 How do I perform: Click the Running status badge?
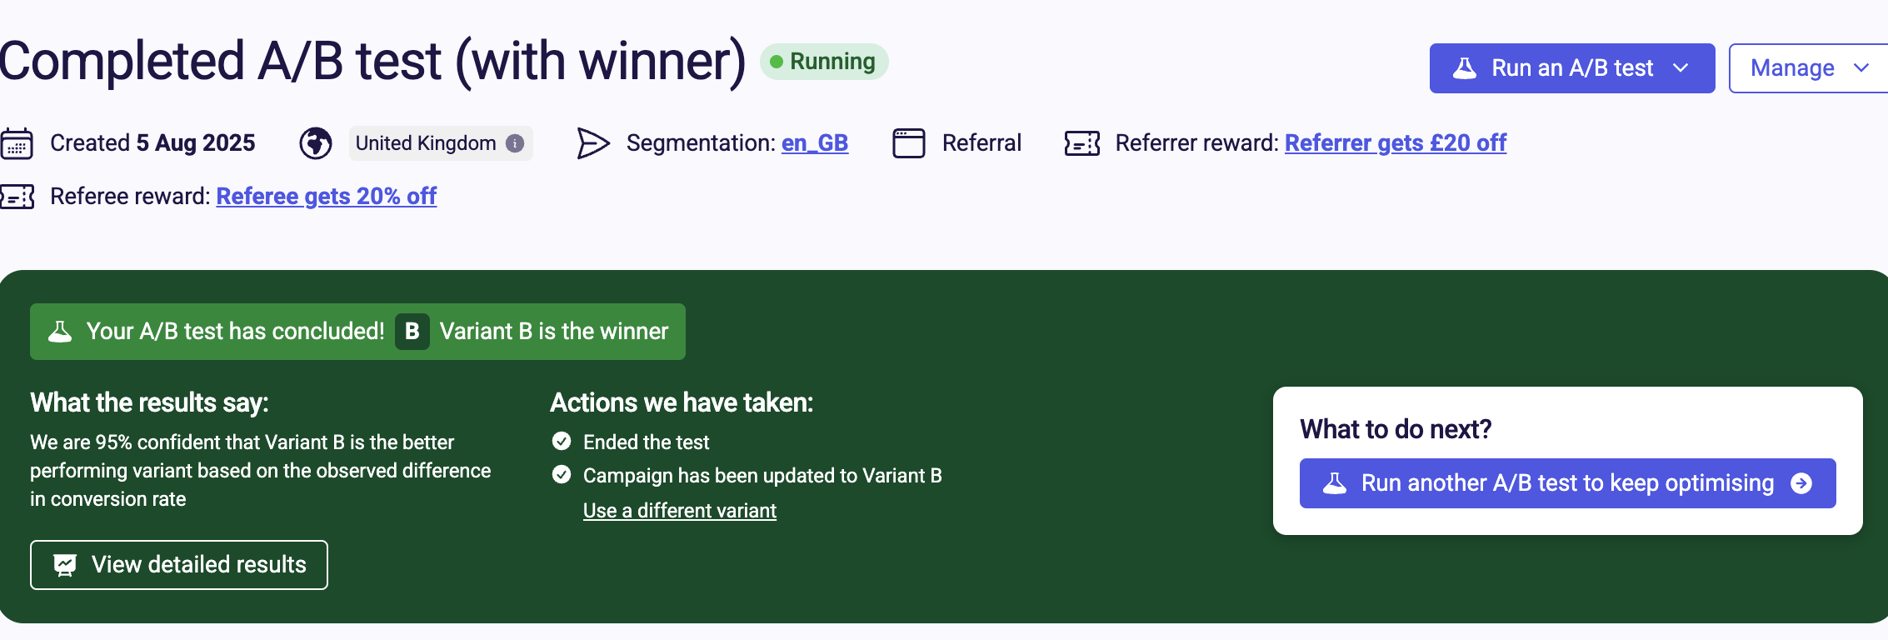tap(822, 61)
